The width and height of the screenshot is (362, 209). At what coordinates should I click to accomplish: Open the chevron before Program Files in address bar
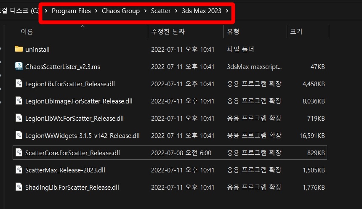coord(46,11)
